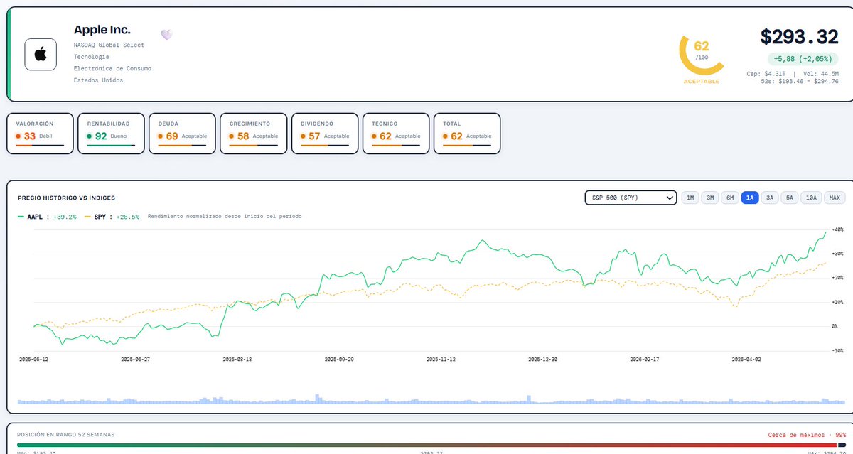Viewport: 853px width, 454px height.
Task: Click the ACEPTABLE rating label under gauge
Action: click(701, 82)
